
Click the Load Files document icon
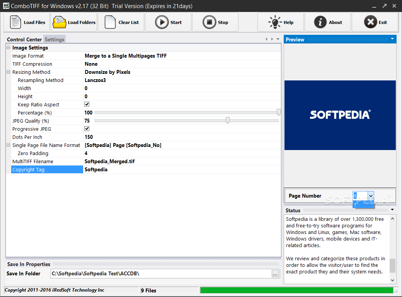tap(15, 22)
